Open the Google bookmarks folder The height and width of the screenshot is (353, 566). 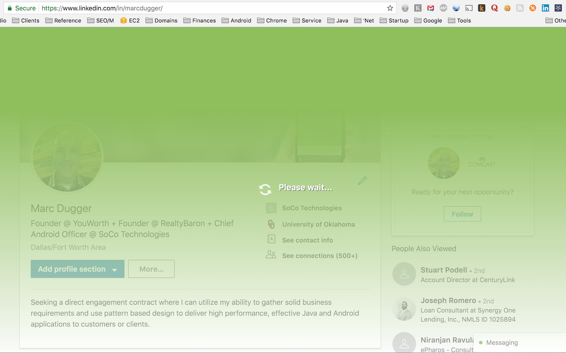(428, 20)
